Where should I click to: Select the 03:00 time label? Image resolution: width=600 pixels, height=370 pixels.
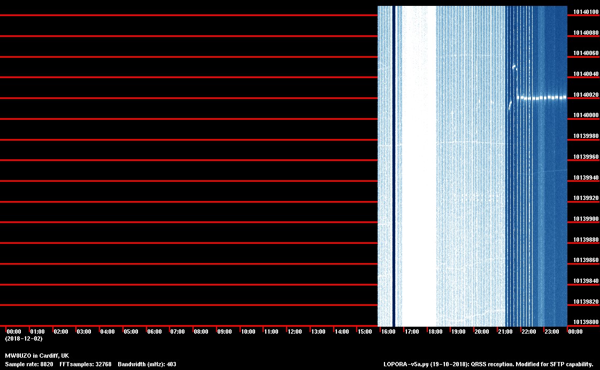point(84,332)
